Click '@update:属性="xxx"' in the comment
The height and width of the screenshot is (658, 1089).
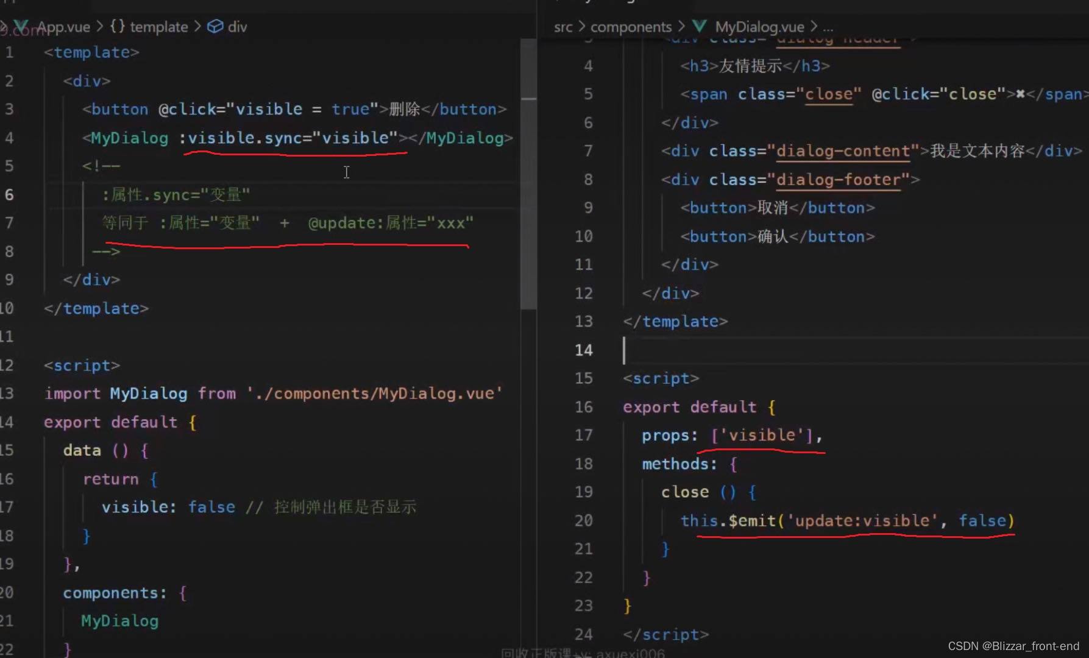[391, 223]
